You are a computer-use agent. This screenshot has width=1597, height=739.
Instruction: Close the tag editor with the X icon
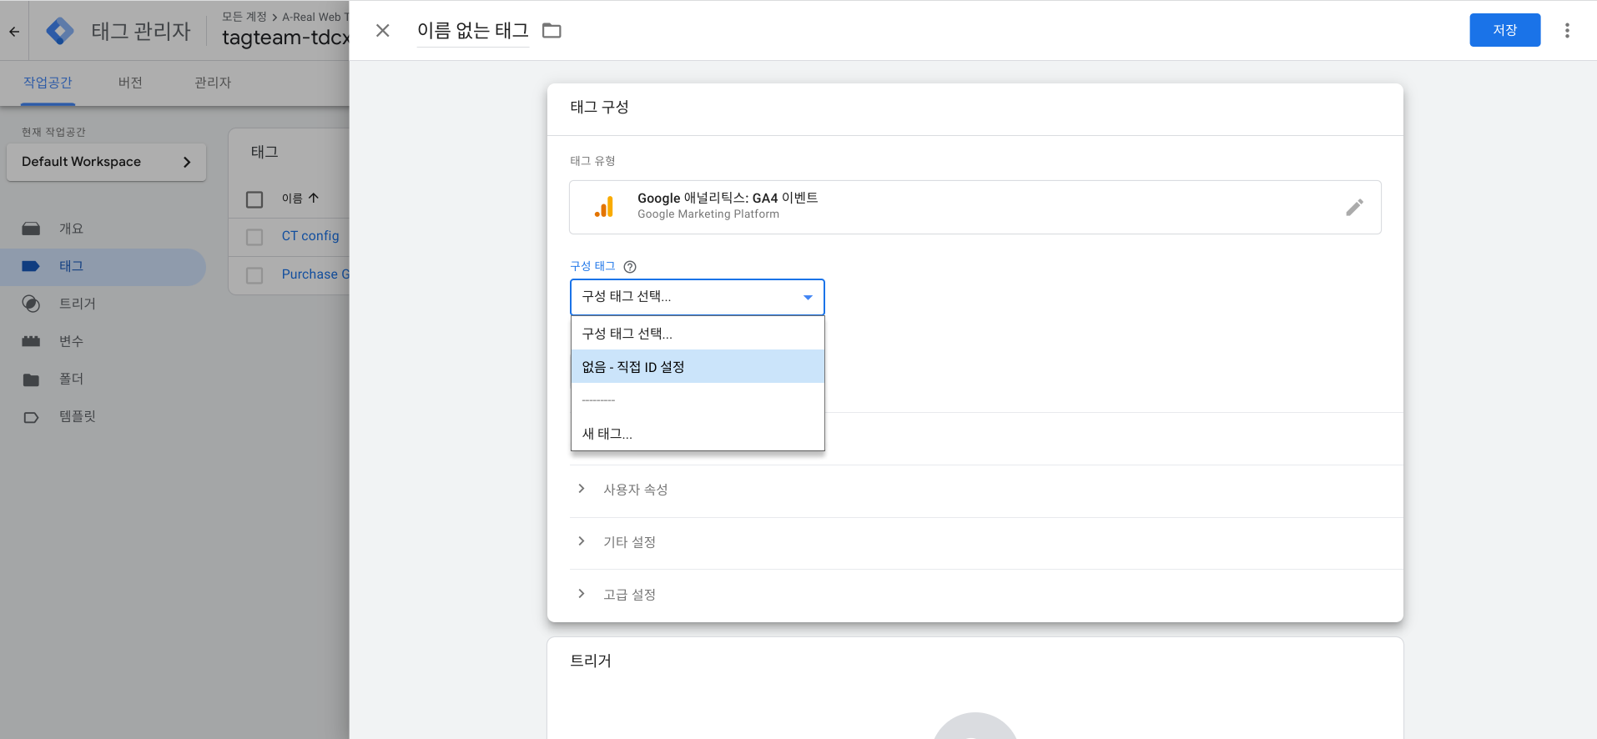pyautogui.click(x=383, y=31)
